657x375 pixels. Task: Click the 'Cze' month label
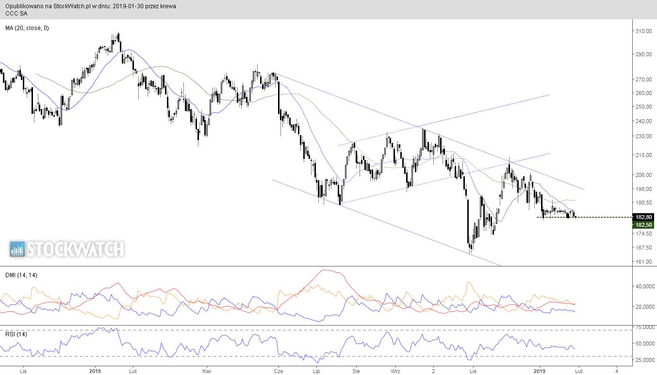tap(279, 371)
